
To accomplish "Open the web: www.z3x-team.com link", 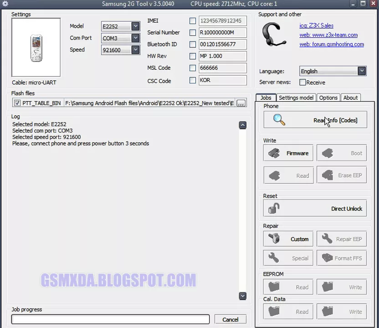I will point(328,35).
